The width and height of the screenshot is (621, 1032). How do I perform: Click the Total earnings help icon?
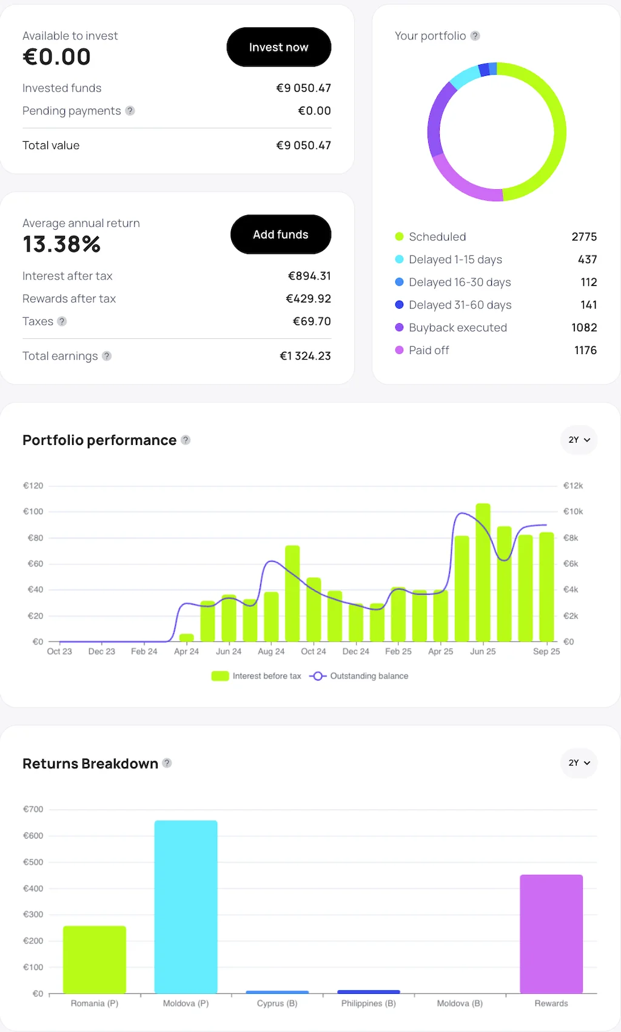107,356
